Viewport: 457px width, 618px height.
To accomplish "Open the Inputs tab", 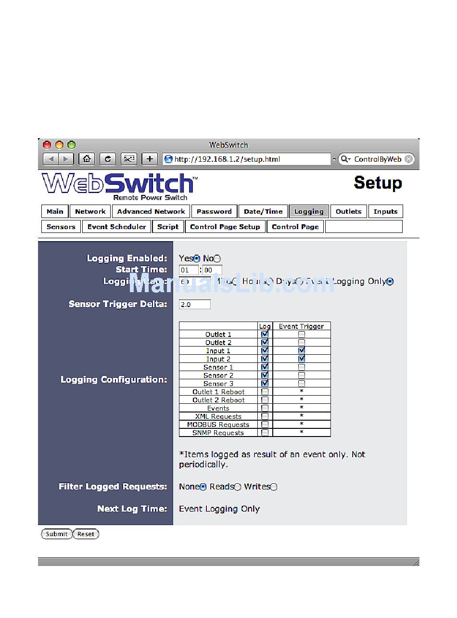I will pos(385,211).
